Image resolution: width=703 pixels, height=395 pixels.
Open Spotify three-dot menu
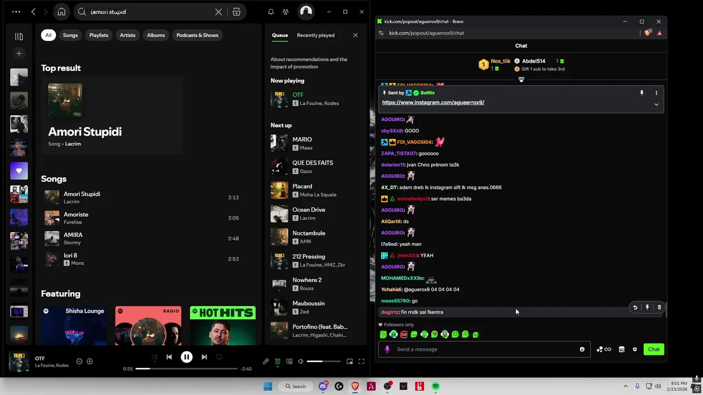coord(16,12)
